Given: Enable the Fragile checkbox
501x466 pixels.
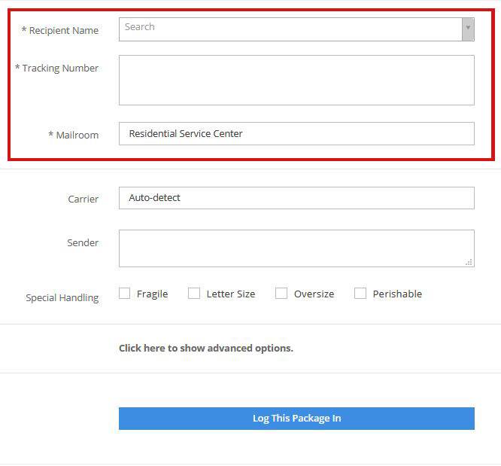Looking at the screenshot, I should click(x=125, y=294).
